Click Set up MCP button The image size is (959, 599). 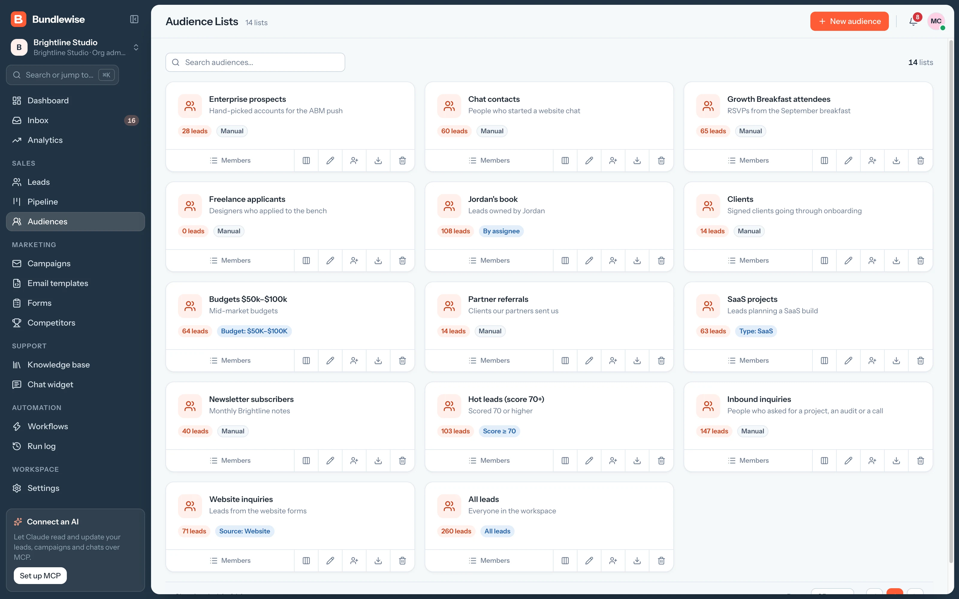click(x=40, y=576)
